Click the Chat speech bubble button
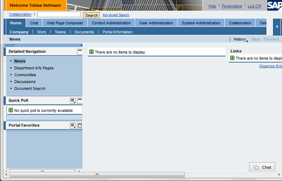Viewport: 282px width, 181px height. click(262, 167)
